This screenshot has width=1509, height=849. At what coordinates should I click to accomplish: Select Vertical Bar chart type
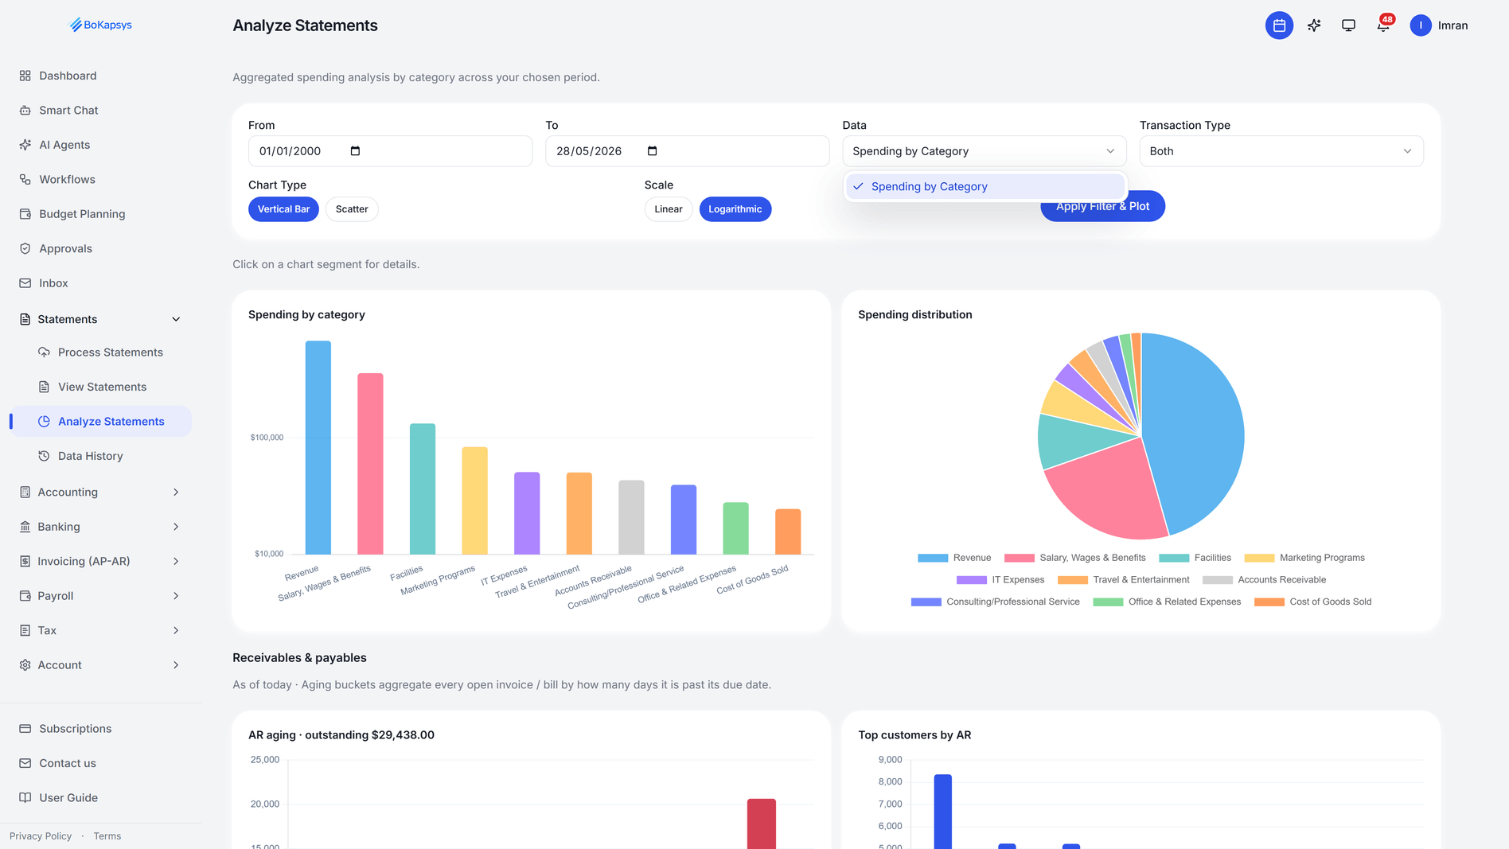(283, 209)
